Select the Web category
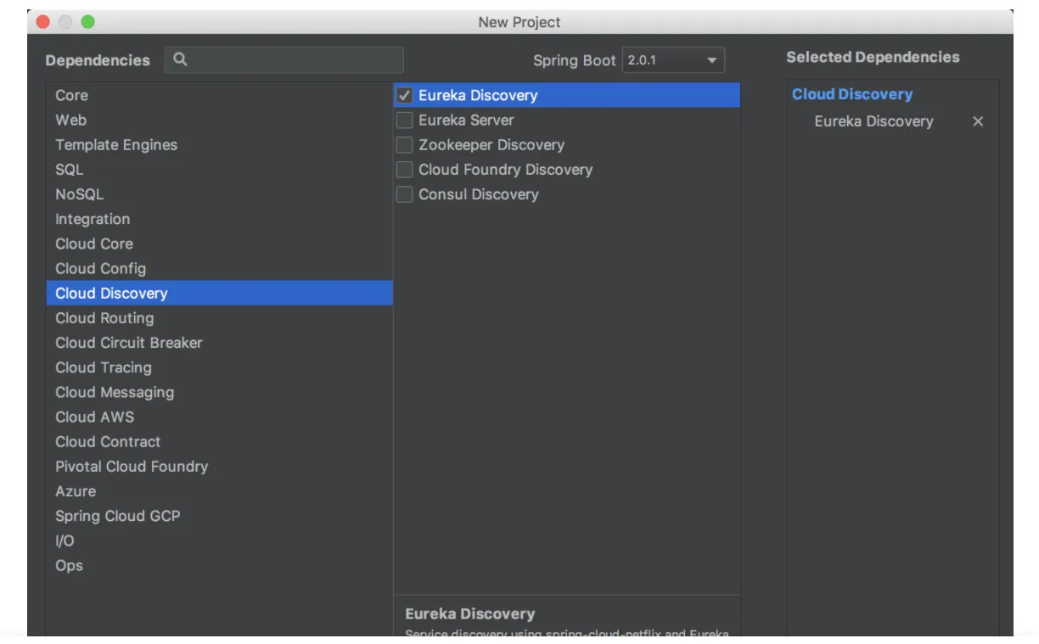Image resolution: width=1039 pixels, height=644 pixels. [219, 120]
